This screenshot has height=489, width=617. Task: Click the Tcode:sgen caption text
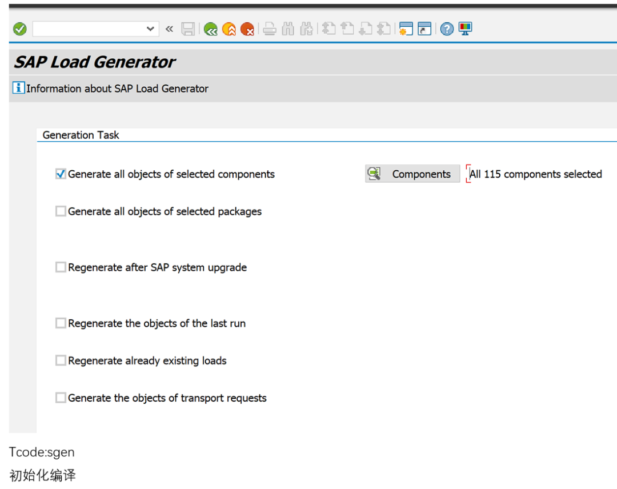pos(42,452)
